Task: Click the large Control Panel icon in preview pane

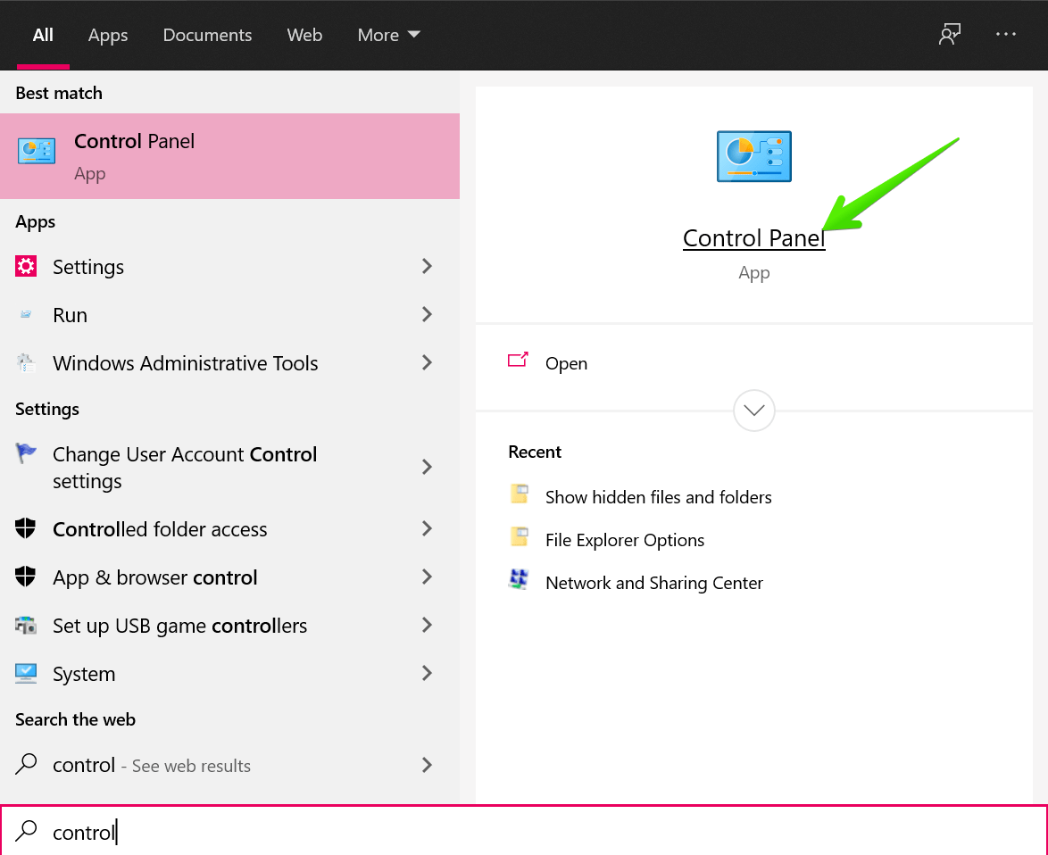Action: pyautogui.click(x=754, y=156)
